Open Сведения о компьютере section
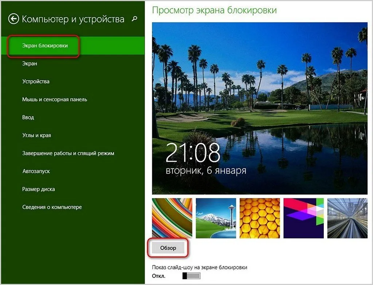The width and height of the screenshot is (373, 285). pyautogui.click(x=52, y=207)
